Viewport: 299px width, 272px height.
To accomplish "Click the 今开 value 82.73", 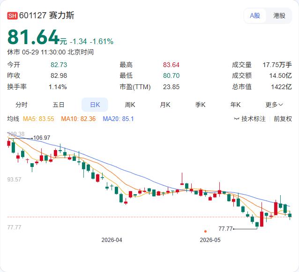I will 59,65.
